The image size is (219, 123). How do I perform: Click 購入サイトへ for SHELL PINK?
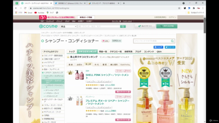(x=123, y=92)
